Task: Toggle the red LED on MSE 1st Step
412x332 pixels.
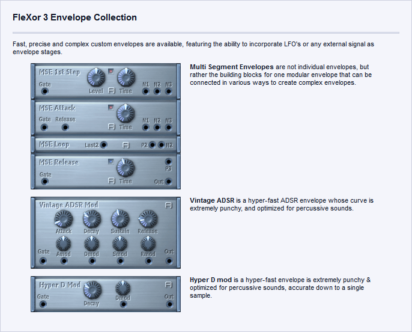Action: [111, 72]
